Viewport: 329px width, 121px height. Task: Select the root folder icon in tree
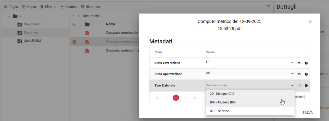point(15,16)
